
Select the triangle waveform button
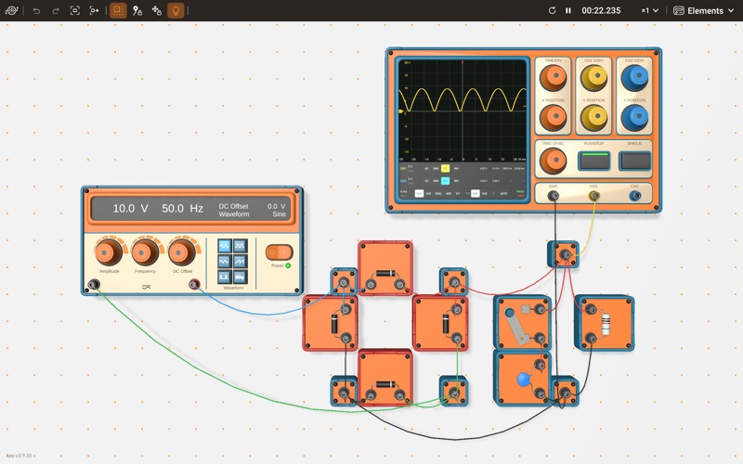225,261
